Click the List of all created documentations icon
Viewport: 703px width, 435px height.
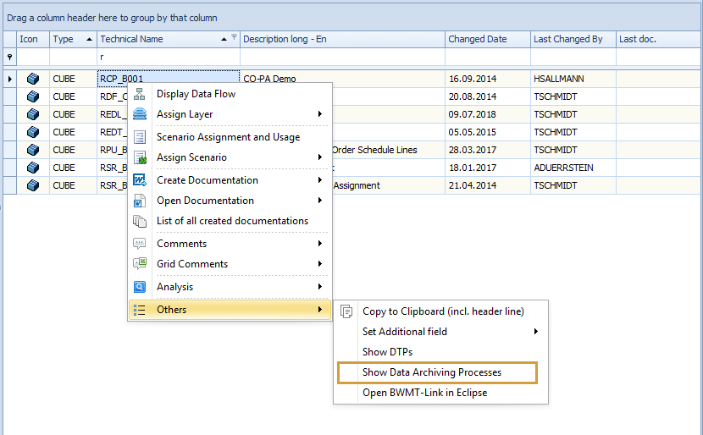pyautogui.click(x=141, y=221)
